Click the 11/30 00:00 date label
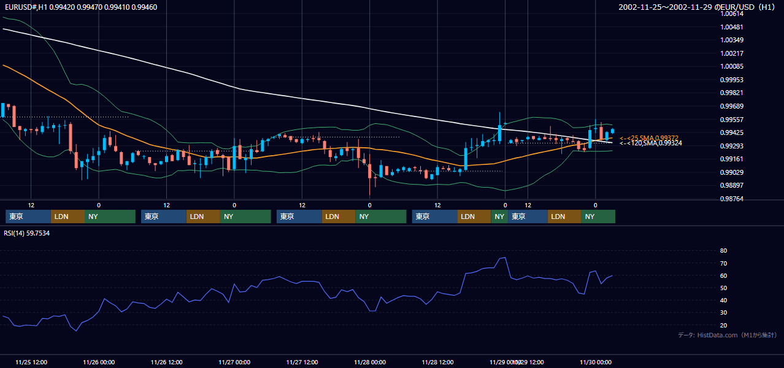The height and width of the screenshot is (368, 784). [x=596, y=362]
